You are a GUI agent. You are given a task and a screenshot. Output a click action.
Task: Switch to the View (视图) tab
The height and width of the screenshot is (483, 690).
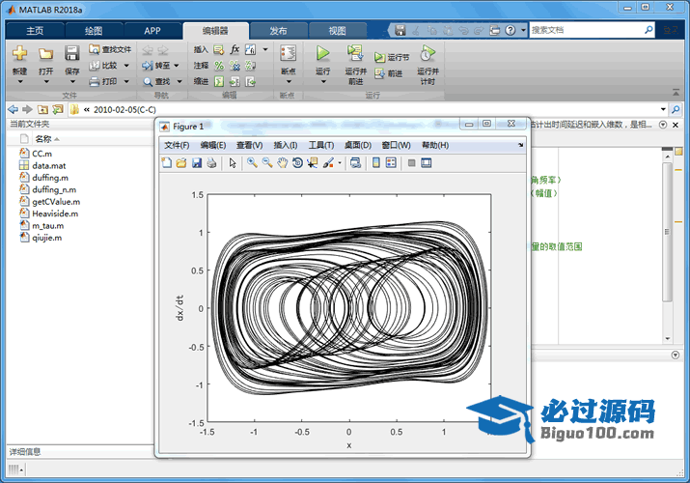click(338, 31)
